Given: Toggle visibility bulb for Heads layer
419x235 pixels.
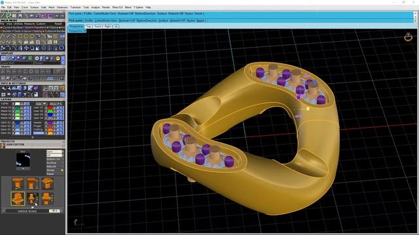Looking at the screenshot, I should [x=46, y=123].
